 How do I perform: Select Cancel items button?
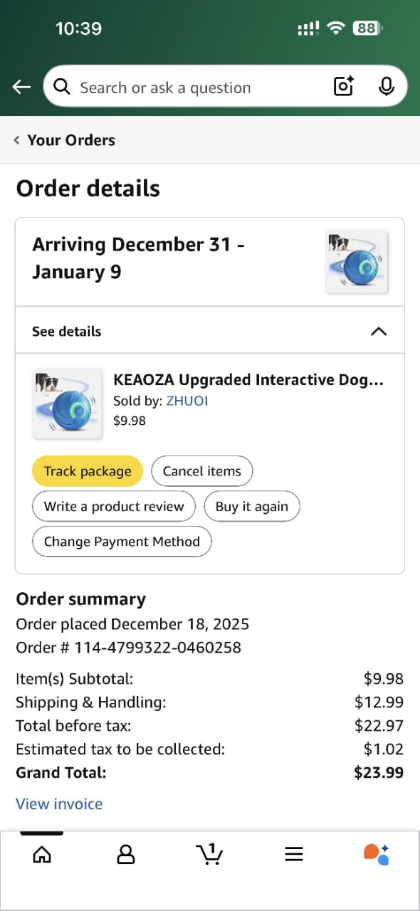click(x=202, y=471)
